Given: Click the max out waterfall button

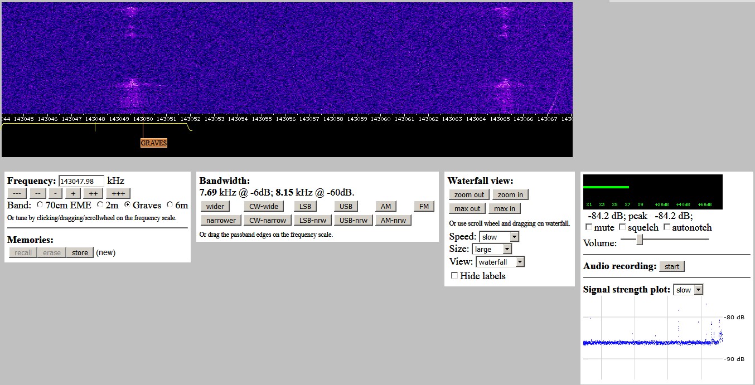Looking at the screenshot, I should (467, 208).
